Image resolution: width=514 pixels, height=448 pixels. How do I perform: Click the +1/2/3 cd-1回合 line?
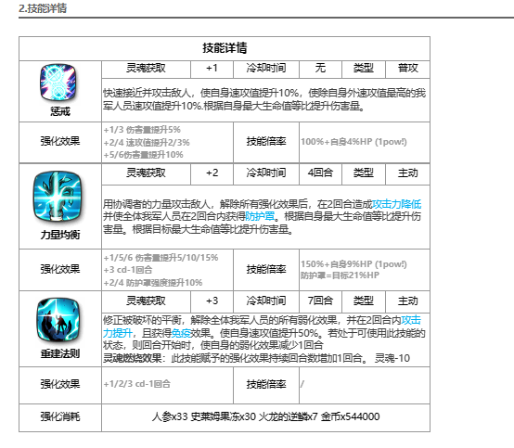pyautogui.click(x=136, y=384)
